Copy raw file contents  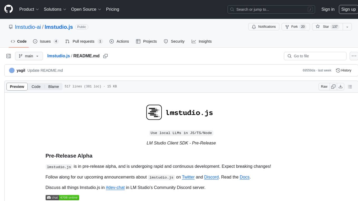[333, 87]
